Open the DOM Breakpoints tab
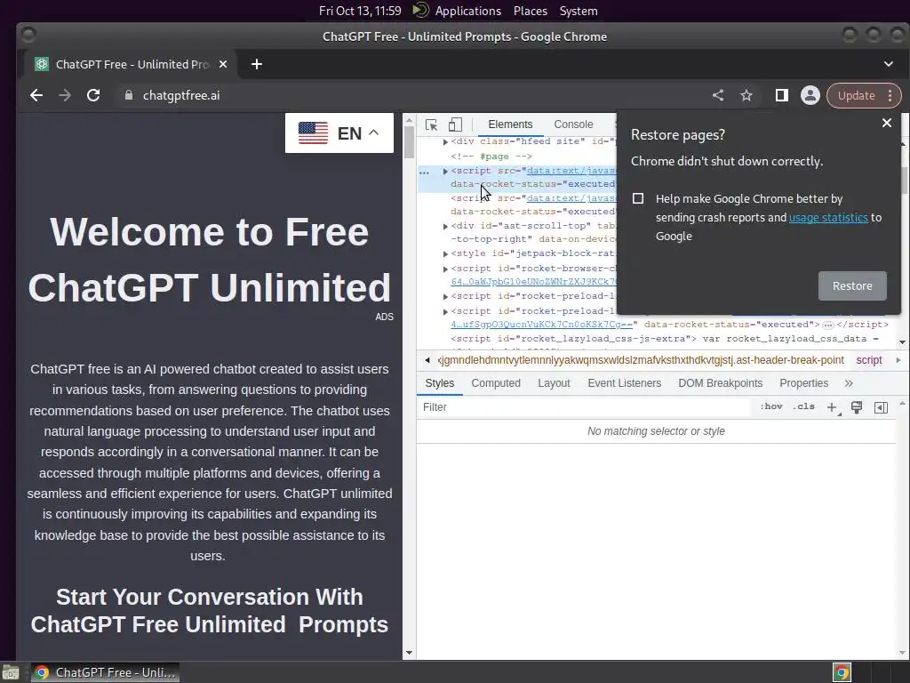The height and width of the screenshot is (683, 910). tap(720, 383)
